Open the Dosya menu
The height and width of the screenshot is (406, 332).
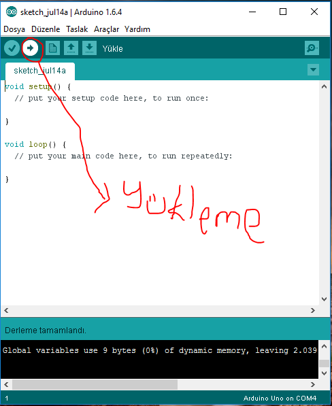[x=14, y=29]
